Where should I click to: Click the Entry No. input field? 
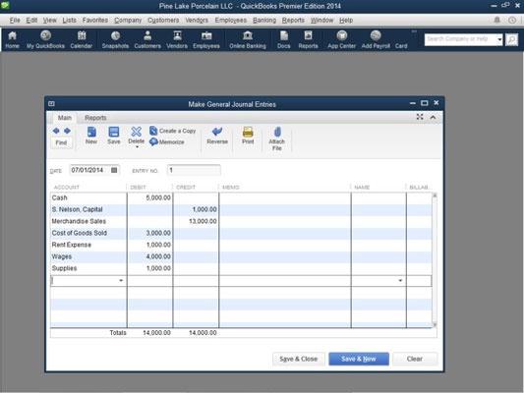coord(194,170)
